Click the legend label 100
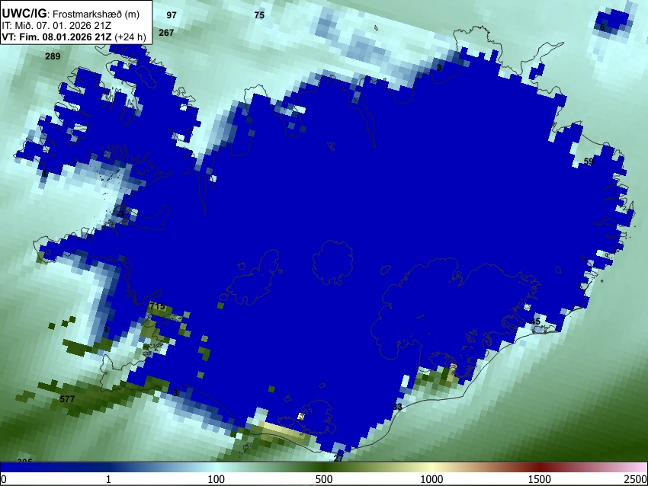Viewport: 648px width, 486px height. tap(216, 479)
